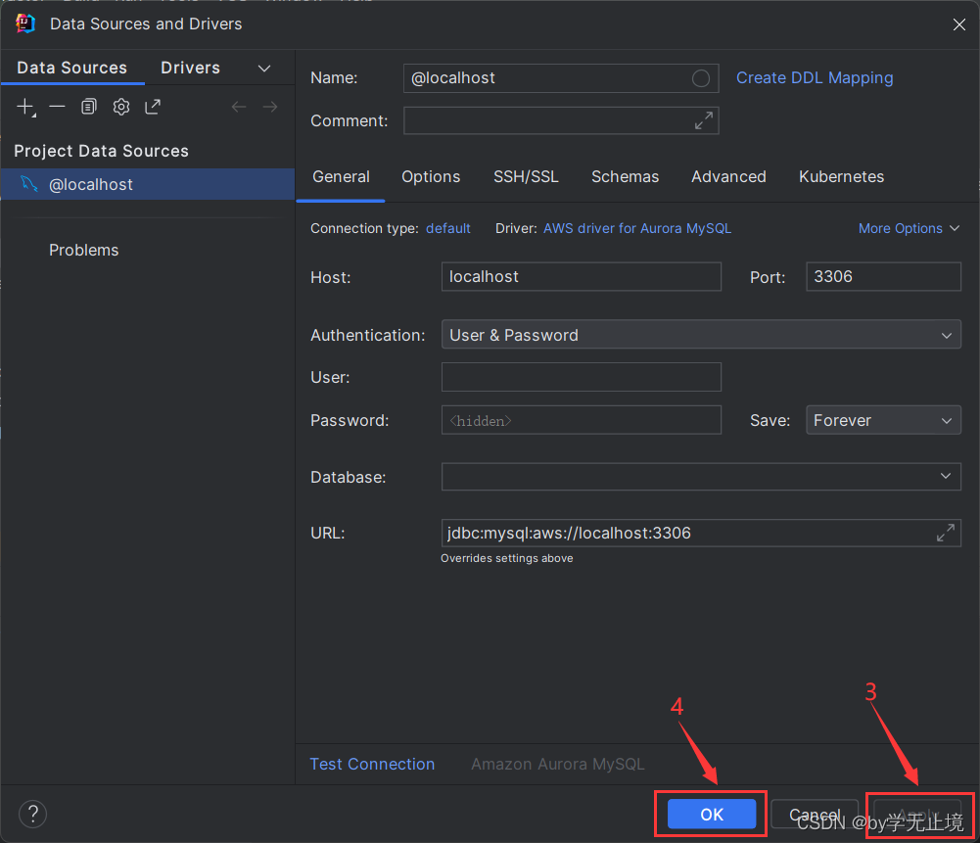
Task: Switch to the Drivers tab
Action: click(x=190, y=68)
